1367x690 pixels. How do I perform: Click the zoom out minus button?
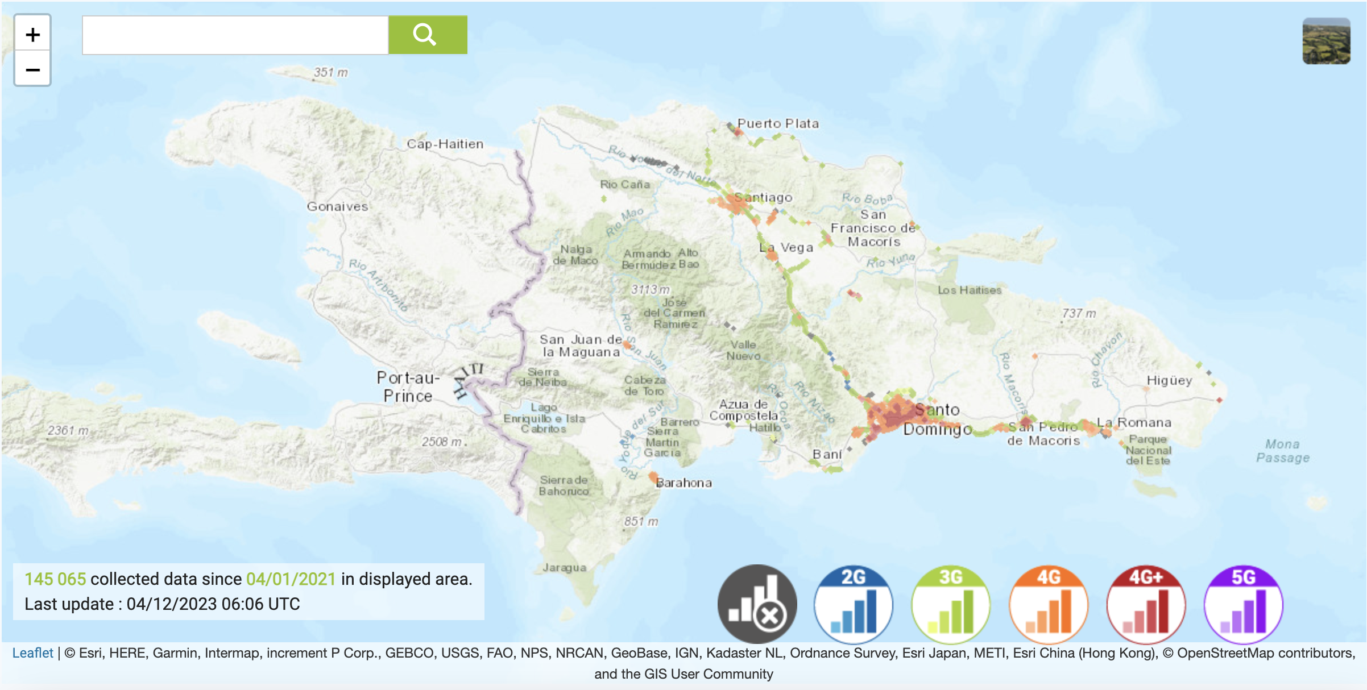(32, 69)
